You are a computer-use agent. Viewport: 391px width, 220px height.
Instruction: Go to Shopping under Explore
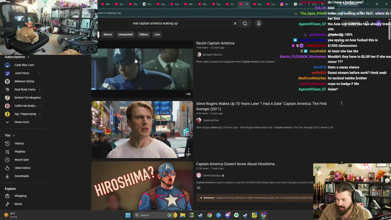(23, 196)
